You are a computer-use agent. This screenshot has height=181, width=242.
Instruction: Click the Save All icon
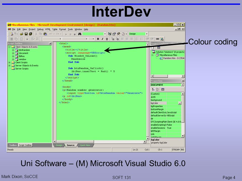[x=31, y=34]
